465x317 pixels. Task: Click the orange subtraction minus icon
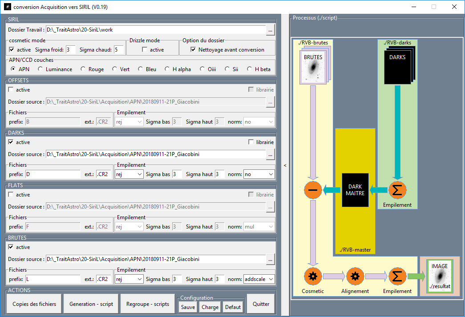313,190
